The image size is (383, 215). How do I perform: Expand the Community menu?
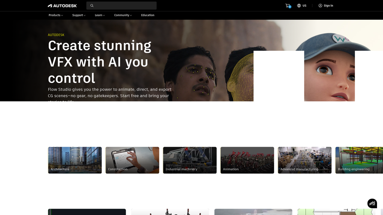point(123,15)
